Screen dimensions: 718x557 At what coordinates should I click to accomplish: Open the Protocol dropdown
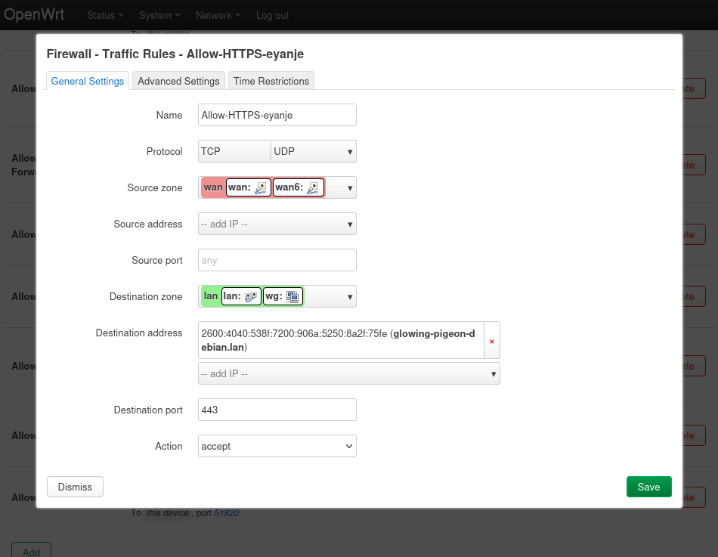(350, 152)
